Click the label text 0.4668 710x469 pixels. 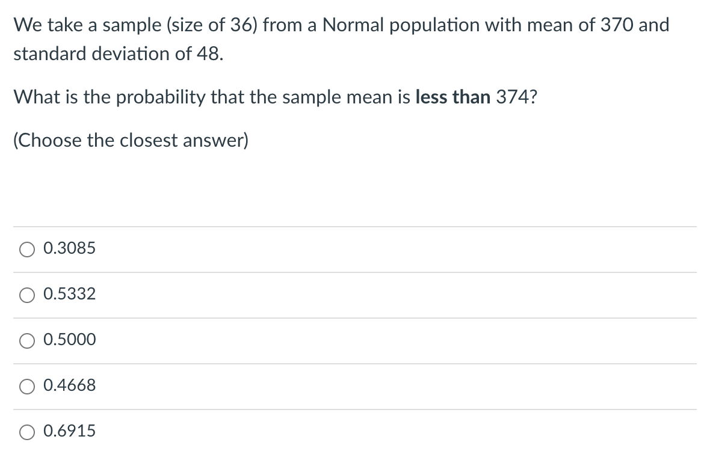coord(69,385)
